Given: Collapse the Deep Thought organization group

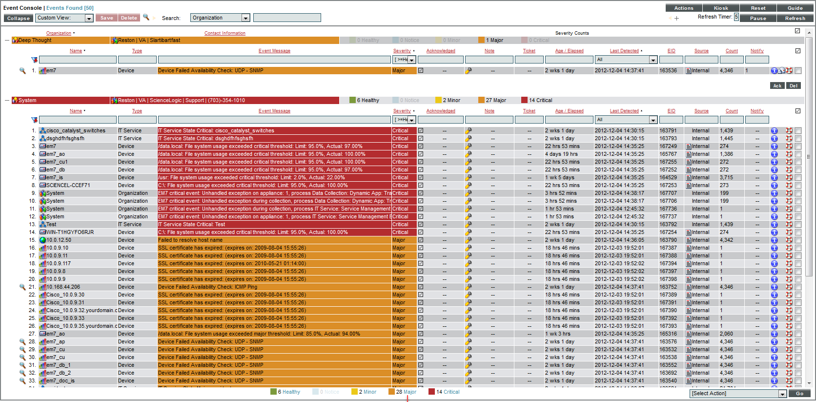Looking at the screenshot, I should 7,40.
